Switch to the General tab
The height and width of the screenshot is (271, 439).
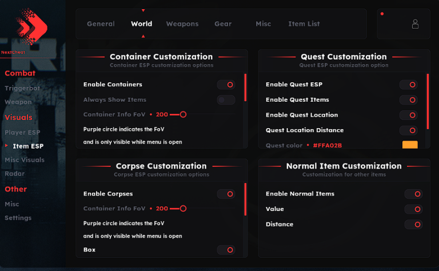(101, 24)
